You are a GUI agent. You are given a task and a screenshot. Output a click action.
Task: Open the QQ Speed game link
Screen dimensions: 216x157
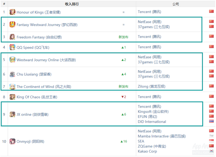[x=33, y=48]
